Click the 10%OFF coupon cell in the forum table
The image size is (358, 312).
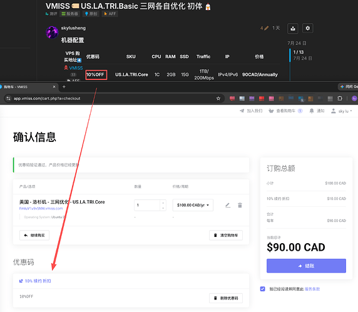click(x=96, y=74)
